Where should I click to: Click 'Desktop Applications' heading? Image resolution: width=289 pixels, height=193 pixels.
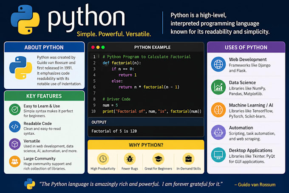pyautogui.click(x=251, y=150)
